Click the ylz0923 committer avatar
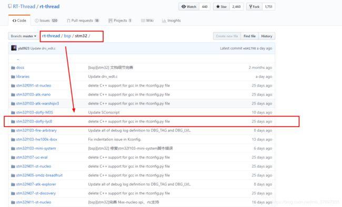Screen dimensions: 342x207 pos(14,48)
